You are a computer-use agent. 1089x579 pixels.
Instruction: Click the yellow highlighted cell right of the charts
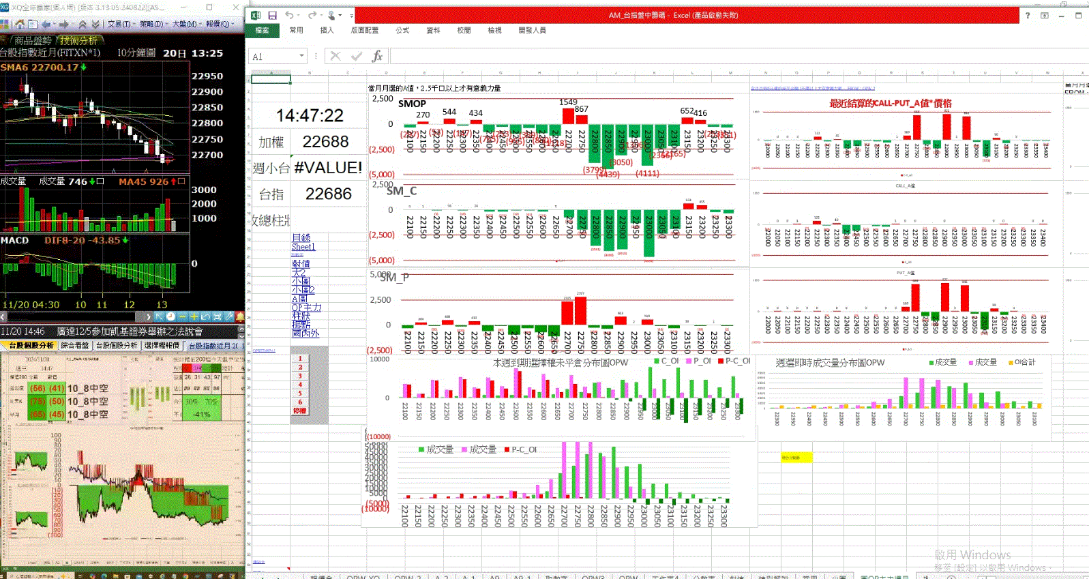point(796,458)
